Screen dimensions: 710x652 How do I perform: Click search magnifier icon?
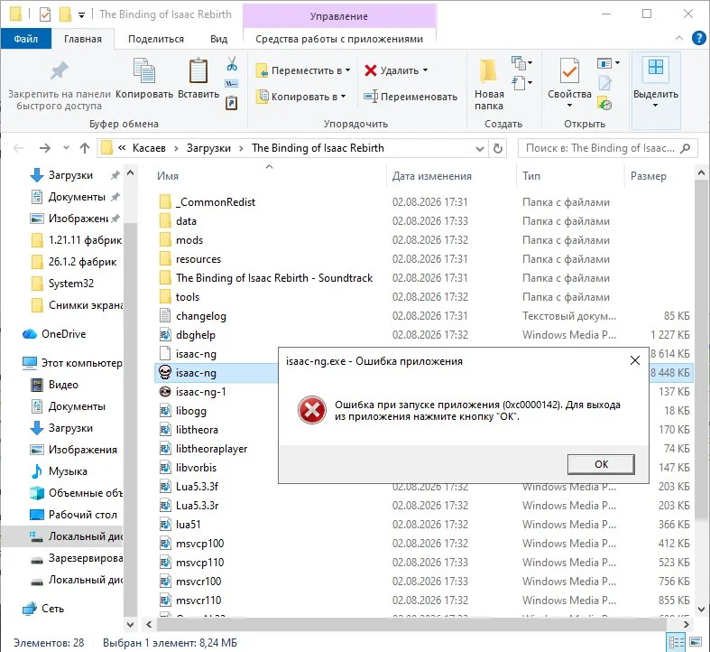[686, 148]
